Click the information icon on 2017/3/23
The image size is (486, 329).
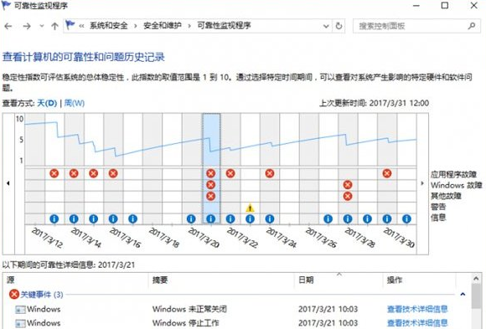coord(251,219)
